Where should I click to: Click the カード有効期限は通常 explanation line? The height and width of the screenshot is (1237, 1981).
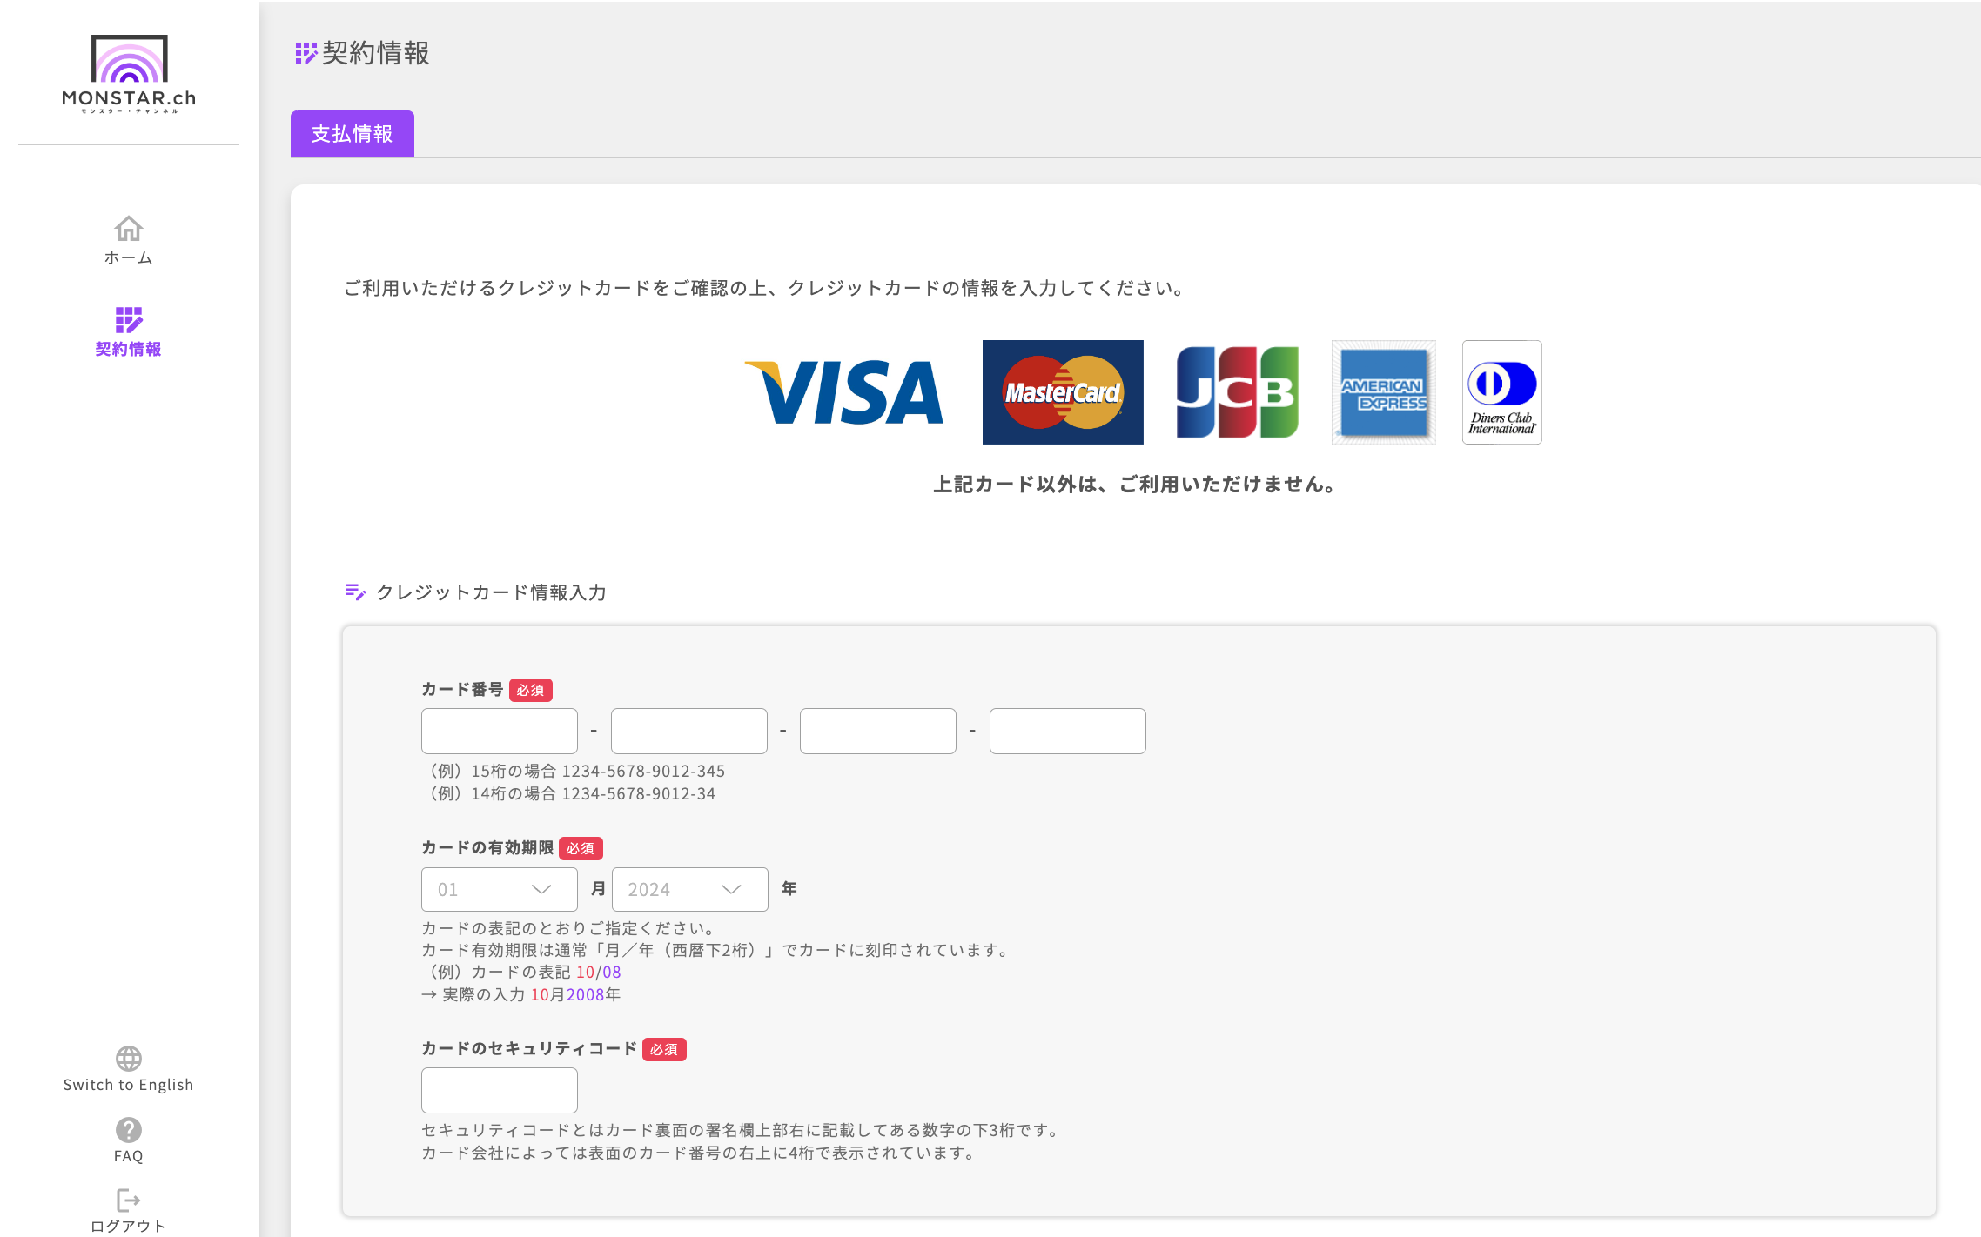tap(718, 951)
